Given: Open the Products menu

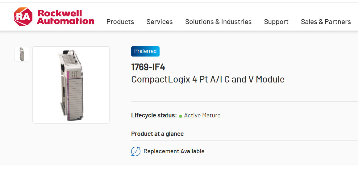Looking at the screenshot, I should [120, 22].
